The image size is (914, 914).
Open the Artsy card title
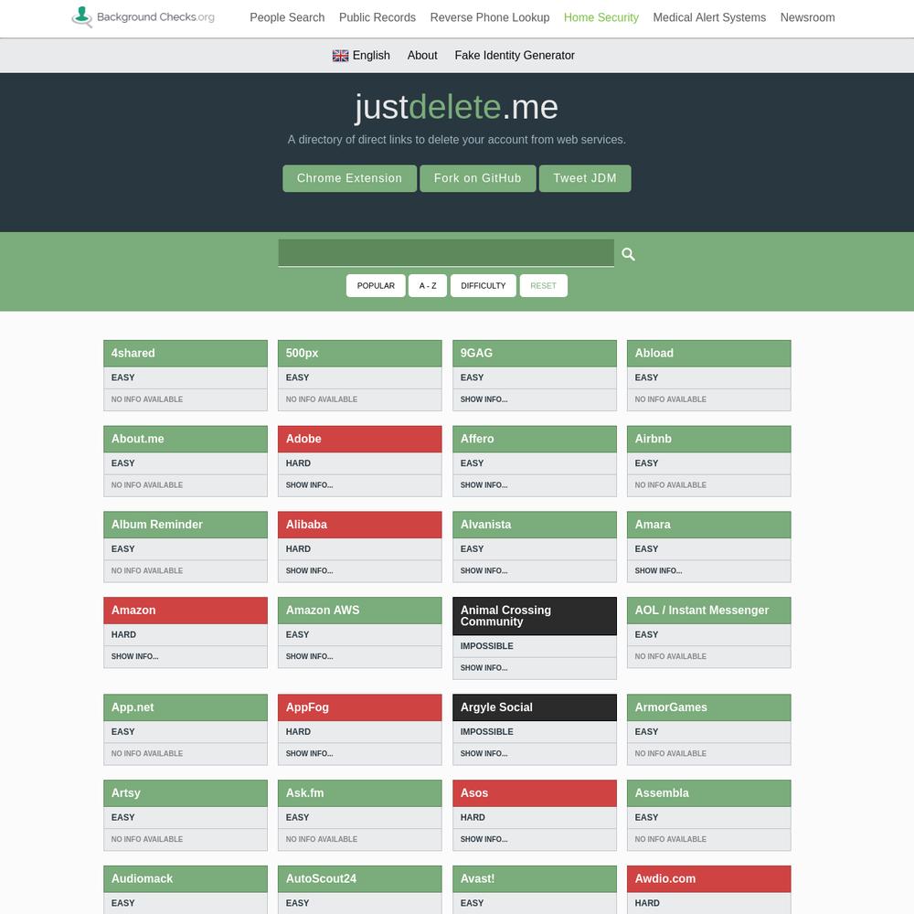pos(186,793)
